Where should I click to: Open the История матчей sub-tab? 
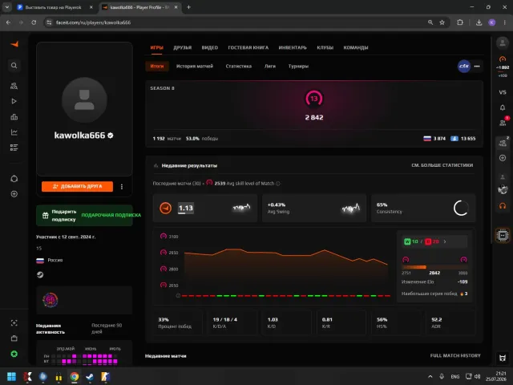click(x=195, y=66)
